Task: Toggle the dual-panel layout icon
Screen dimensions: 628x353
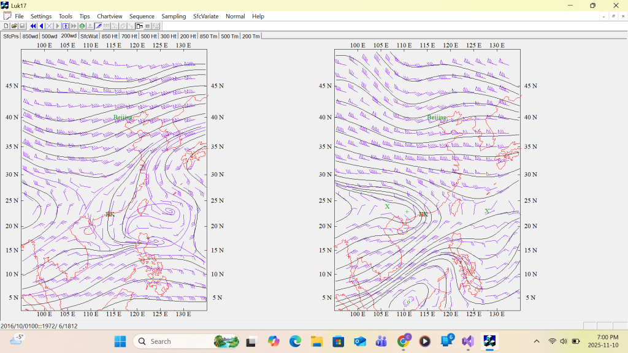Action: click(139, 26)
